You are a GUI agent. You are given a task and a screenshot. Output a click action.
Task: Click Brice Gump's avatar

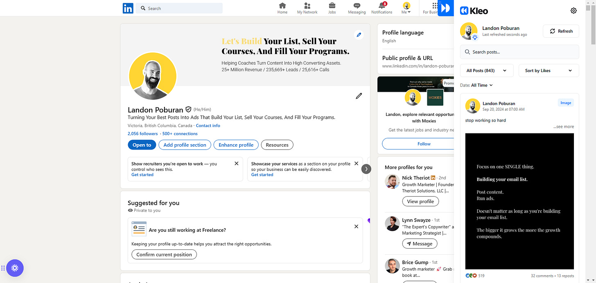coord(392,266)
